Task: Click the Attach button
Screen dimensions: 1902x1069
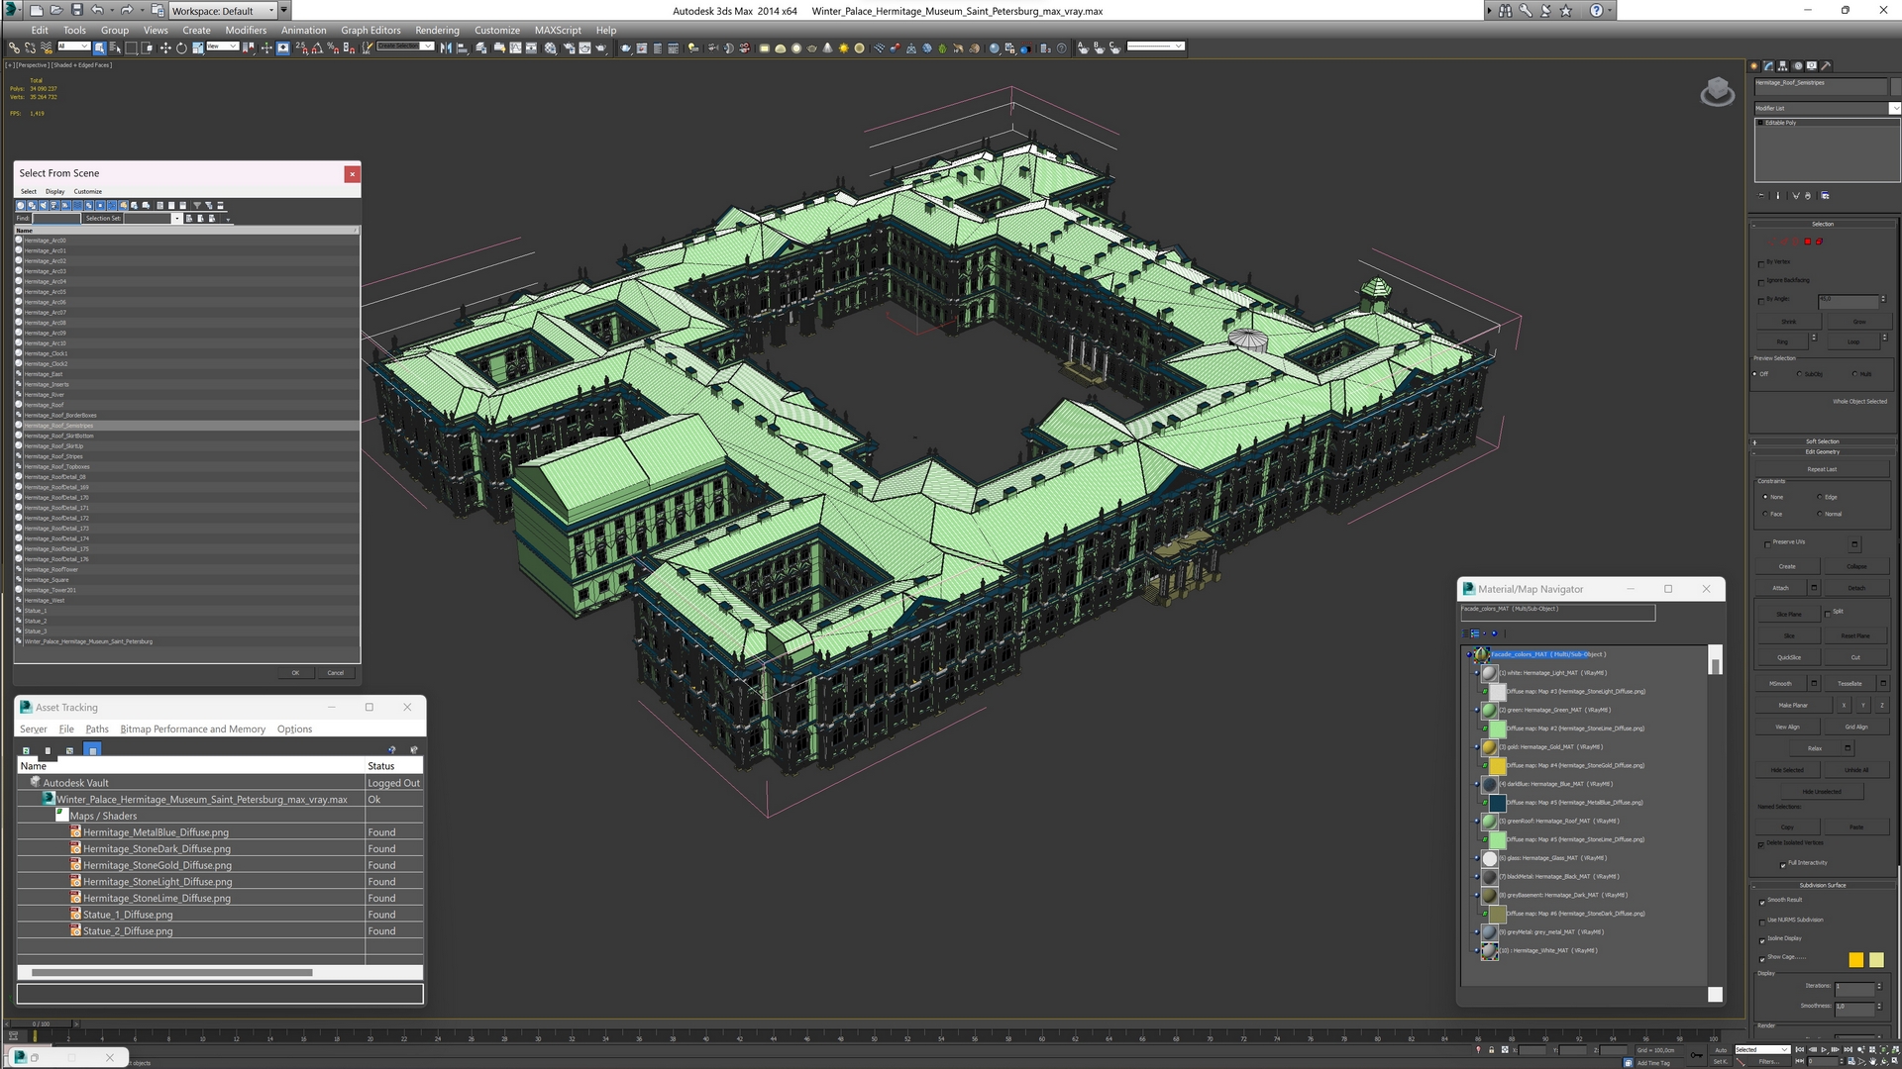Action: pyautogui.click(x=1781, y=588)
